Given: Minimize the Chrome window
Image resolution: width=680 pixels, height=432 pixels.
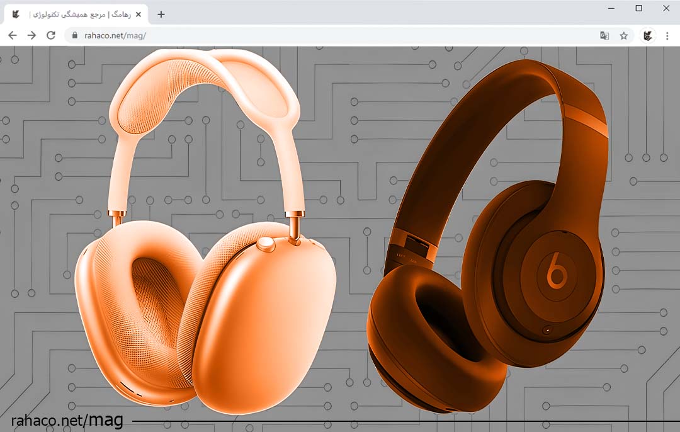Looking at the screenshot, I should point(611,8).
